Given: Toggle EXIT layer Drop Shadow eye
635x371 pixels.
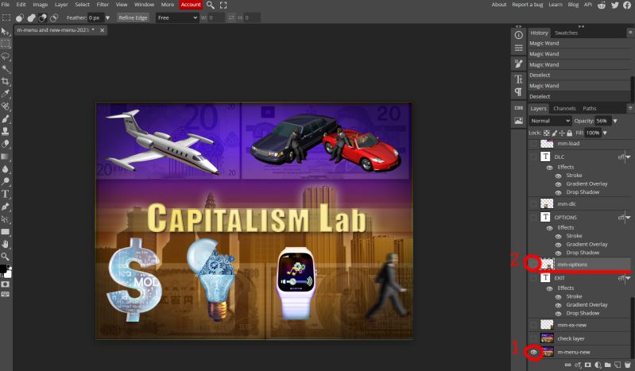Looking at the screenshot, I should (559, 314).
